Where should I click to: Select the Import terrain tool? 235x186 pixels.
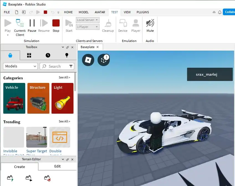click(x=29, y=178)
